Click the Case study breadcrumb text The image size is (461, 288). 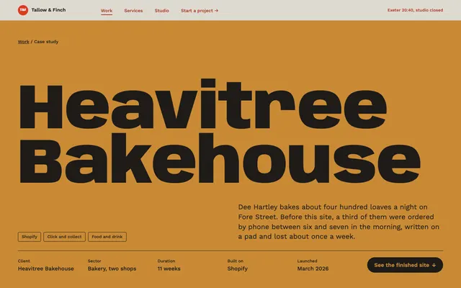pos(46,42)
